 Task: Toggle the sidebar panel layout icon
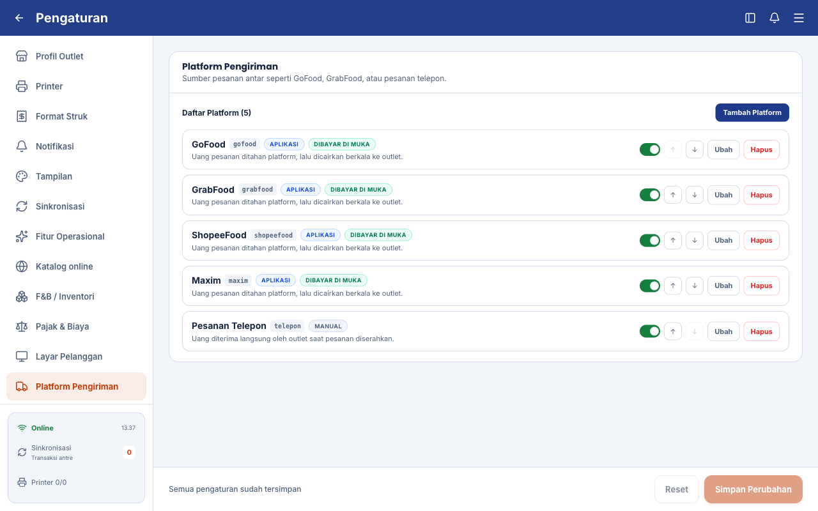pos(750,18)
